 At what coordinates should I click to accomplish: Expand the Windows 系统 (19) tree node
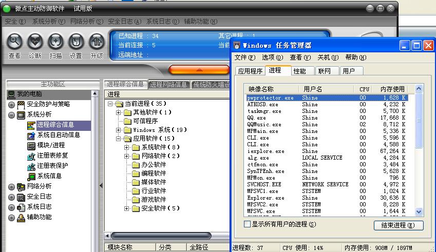pyautogui.click(x=119, y=130)
